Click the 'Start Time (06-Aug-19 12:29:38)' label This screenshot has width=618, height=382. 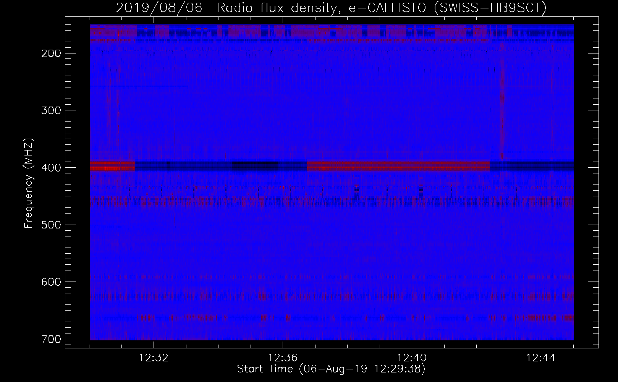tap(331, 369)
